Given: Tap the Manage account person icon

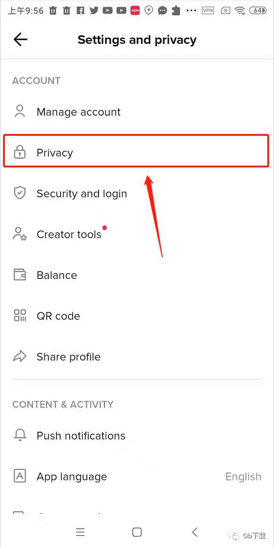Looking at the screenshot, I should pyautogui.click(x=20, y=112).
